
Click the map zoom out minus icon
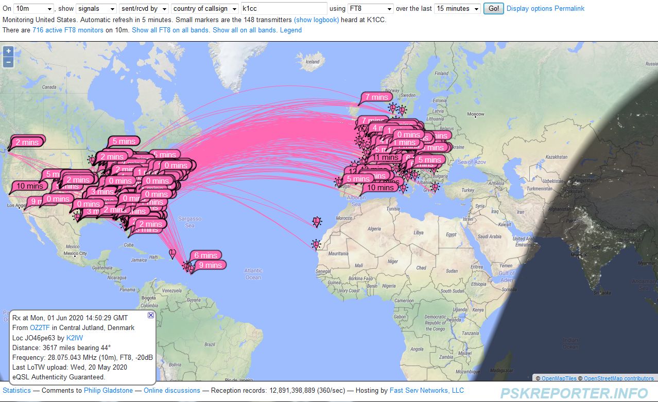8,62
